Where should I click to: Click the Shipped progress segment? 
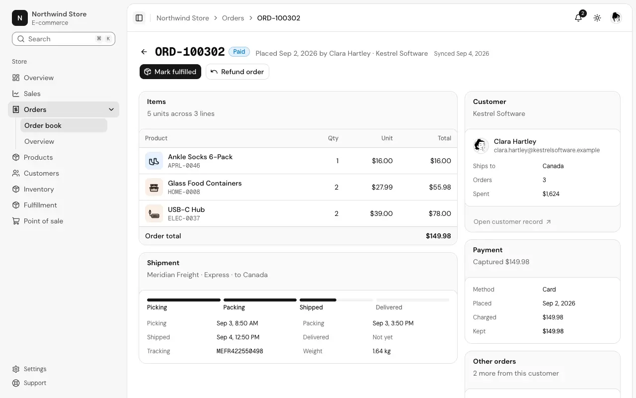[x=336, y=300]
